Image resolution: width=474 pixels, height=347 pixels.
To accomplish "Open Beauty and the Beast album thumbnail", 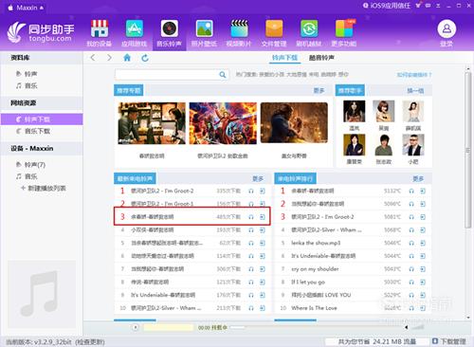I will coord(294,122).
